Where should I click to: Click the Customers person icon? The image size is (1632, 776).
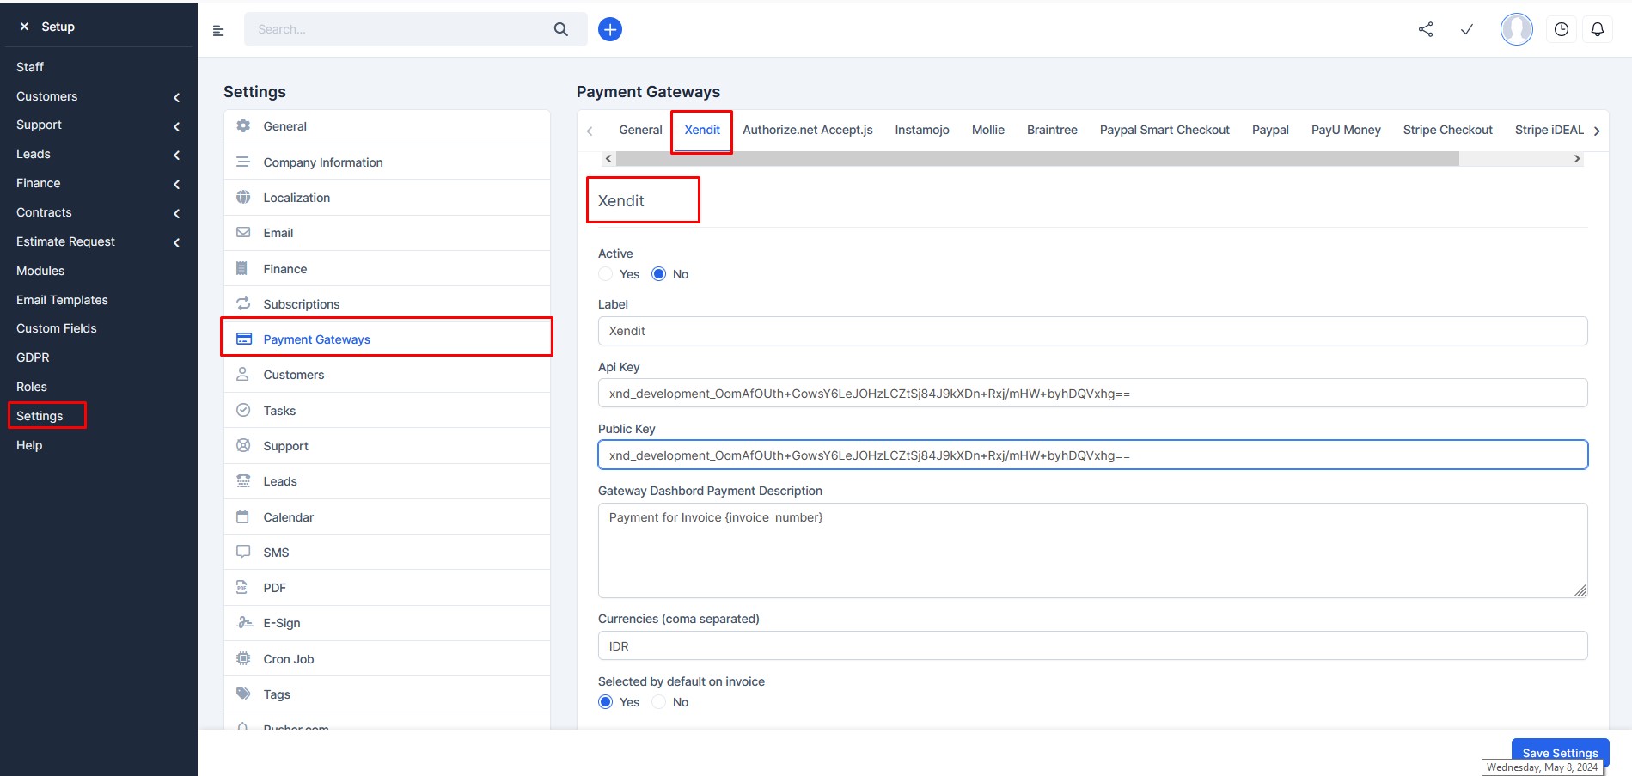(242, 374)
